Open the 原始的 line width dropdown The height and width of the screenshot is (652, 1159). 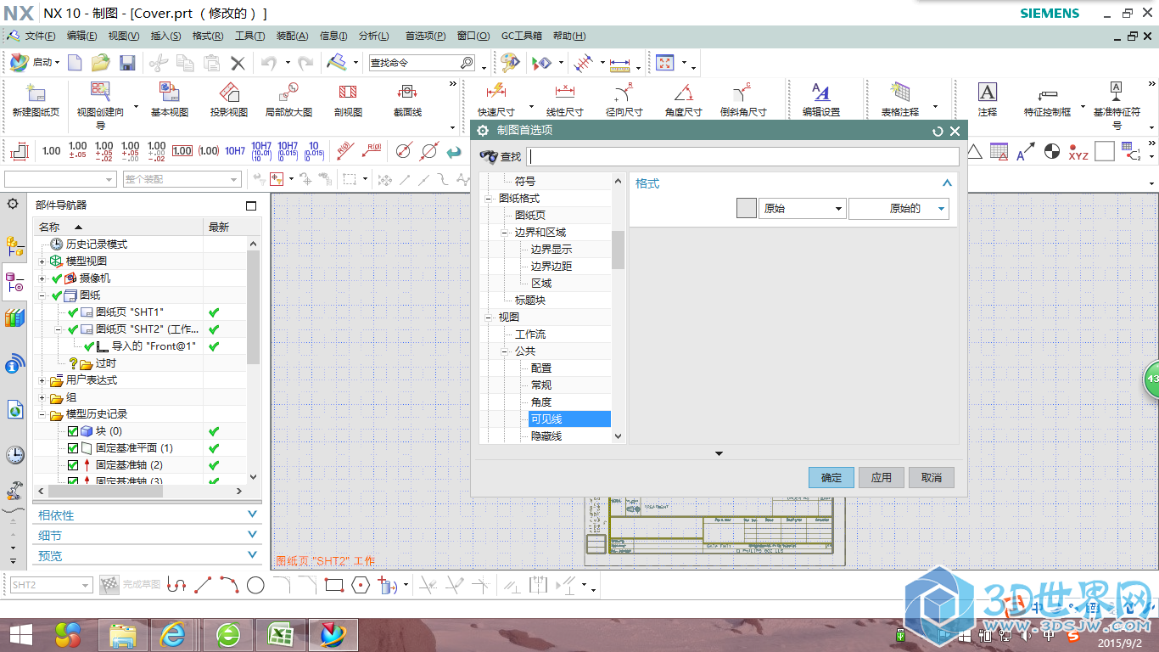click(899, 209)
